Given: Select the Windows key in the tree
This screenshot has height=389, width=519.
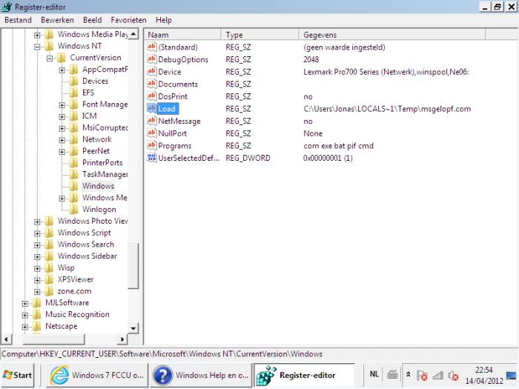Looking at the screenshot, I should (x=99, y=186).
